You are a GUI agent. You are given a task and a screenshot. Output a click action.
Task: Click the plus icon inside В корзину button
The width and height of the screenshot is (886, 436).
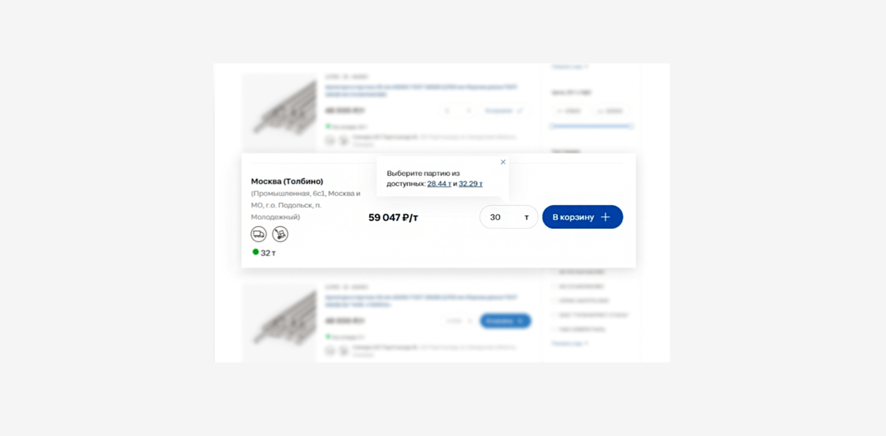(605, 217)
